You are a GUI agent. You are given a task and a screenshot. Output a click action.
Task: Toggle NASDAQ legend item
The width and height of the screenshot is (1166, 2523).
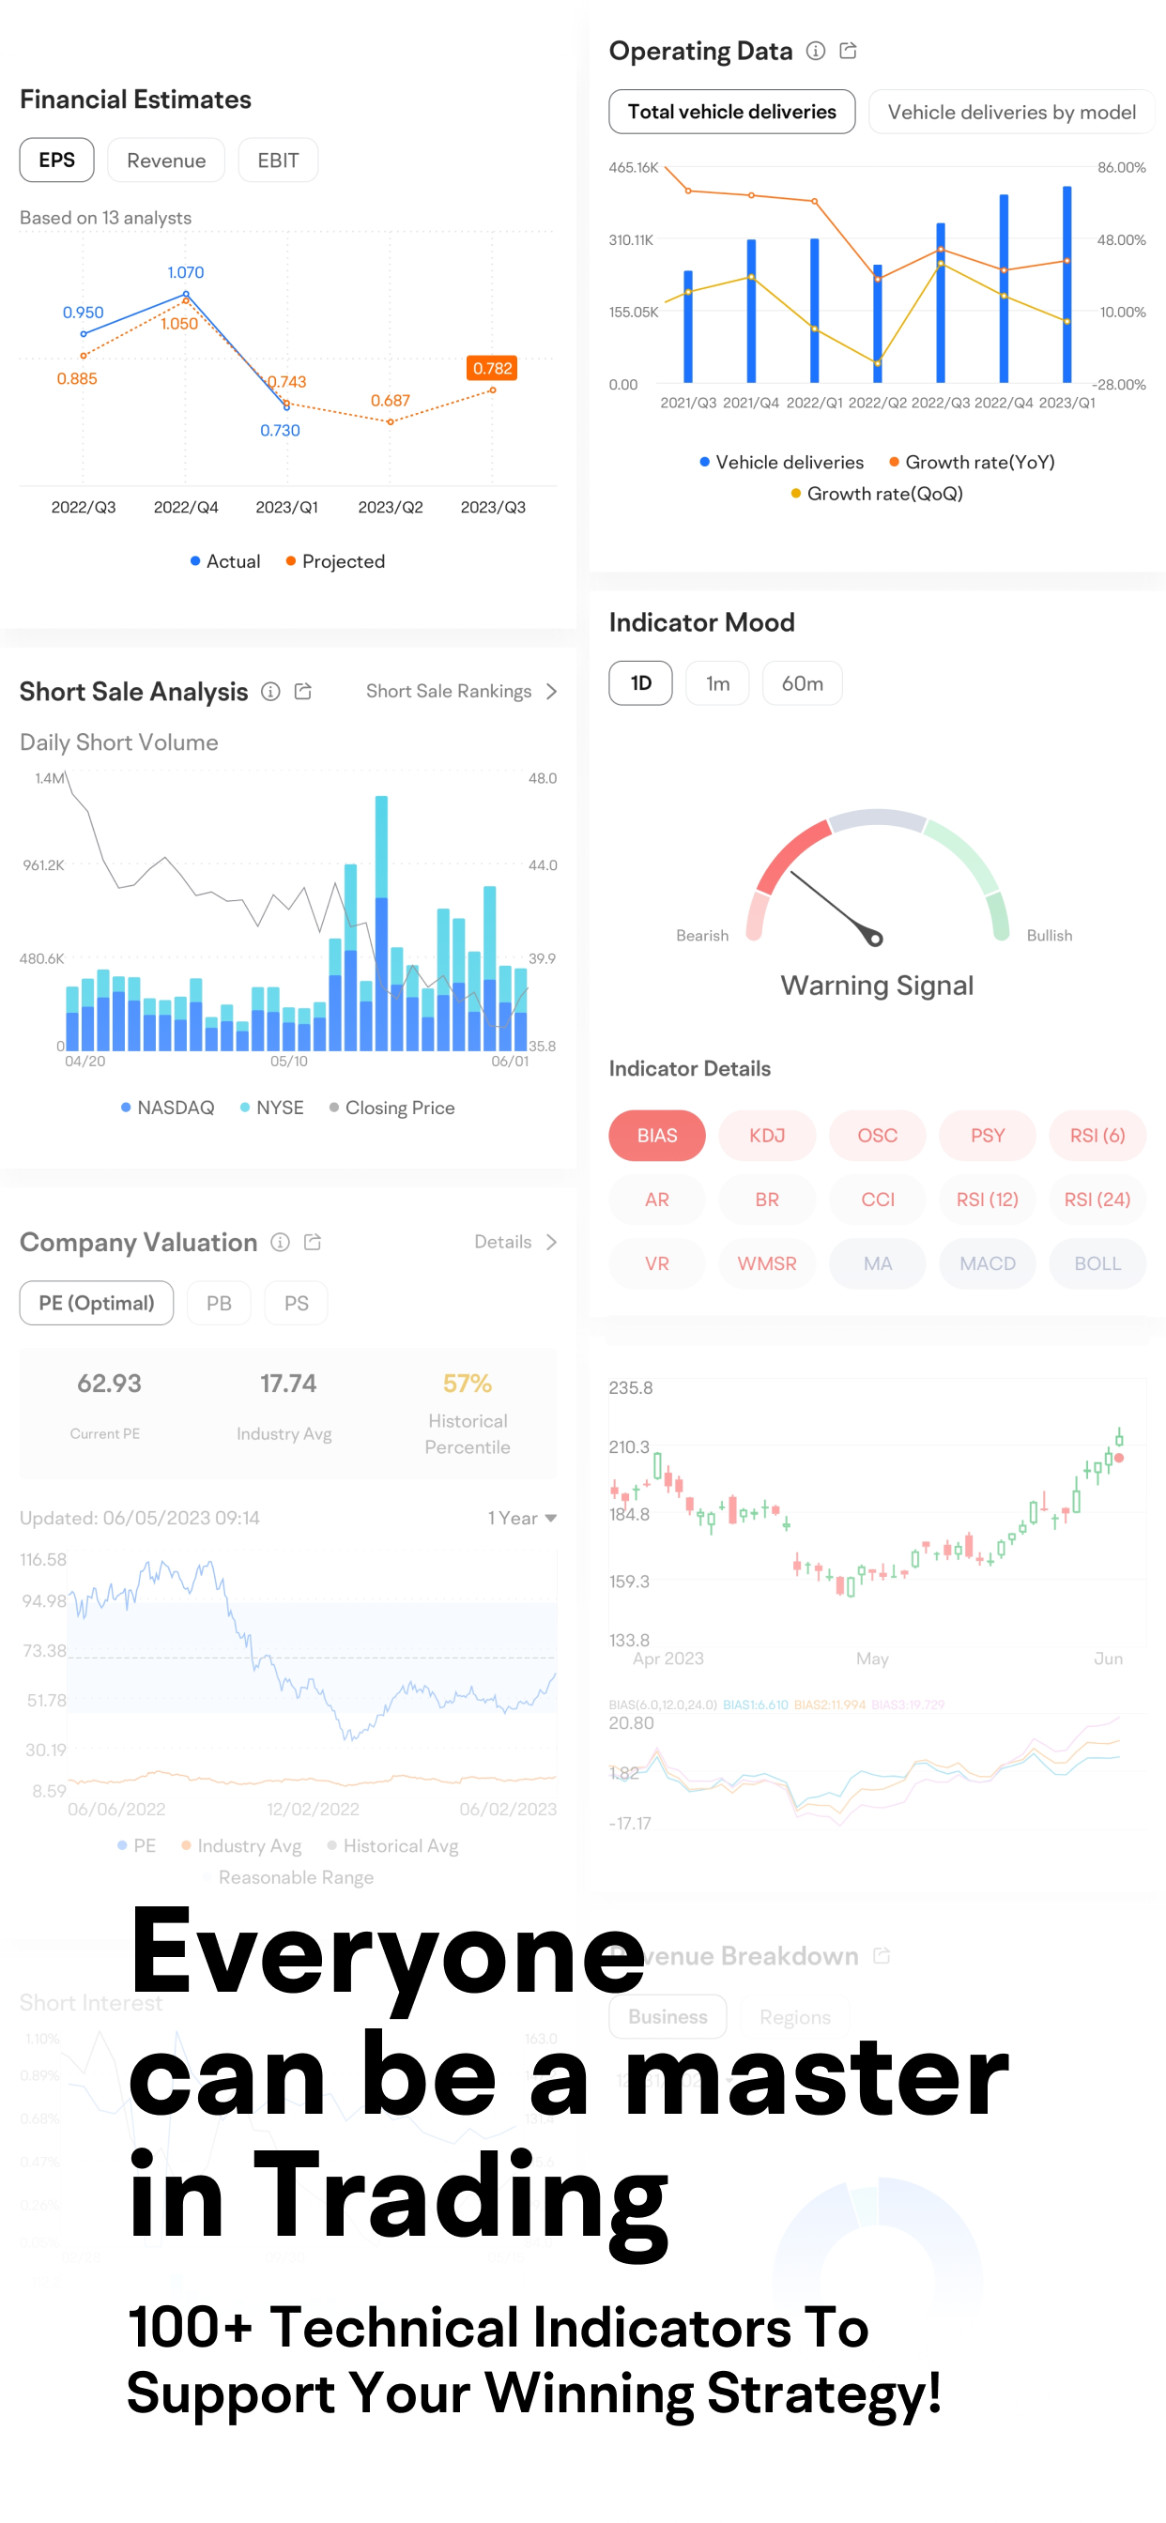point(167,1108)
